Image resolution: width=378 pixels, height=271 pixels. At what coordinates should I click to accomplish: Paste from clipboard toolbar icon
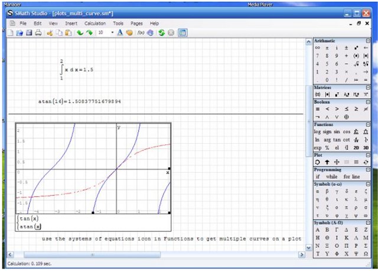click(x=69, y=33)
